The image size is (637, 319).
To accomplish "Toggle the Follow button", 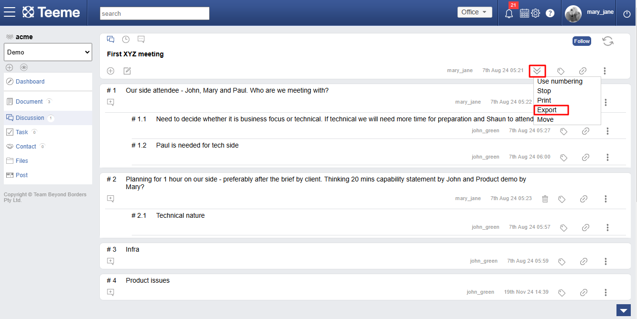I will point(582,41).
